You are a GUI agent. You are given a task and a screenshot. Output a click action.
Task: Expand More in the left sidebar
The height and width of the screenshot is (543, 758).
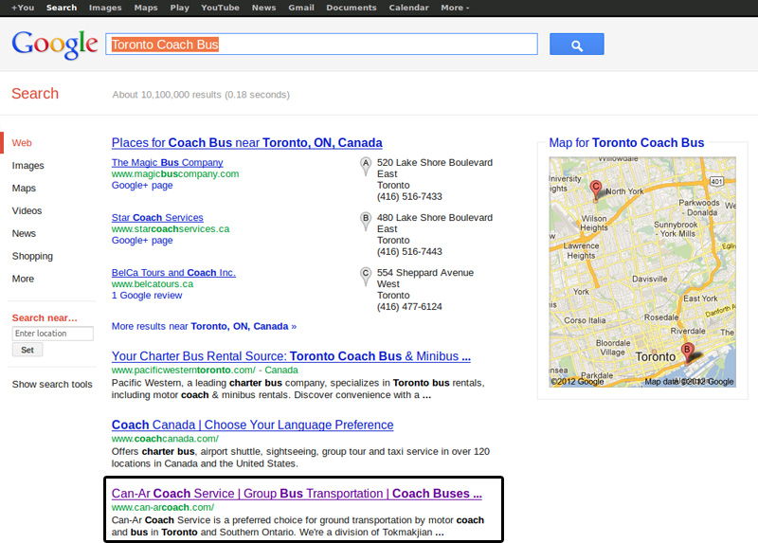pyautogui.click(x=23, y=279)
